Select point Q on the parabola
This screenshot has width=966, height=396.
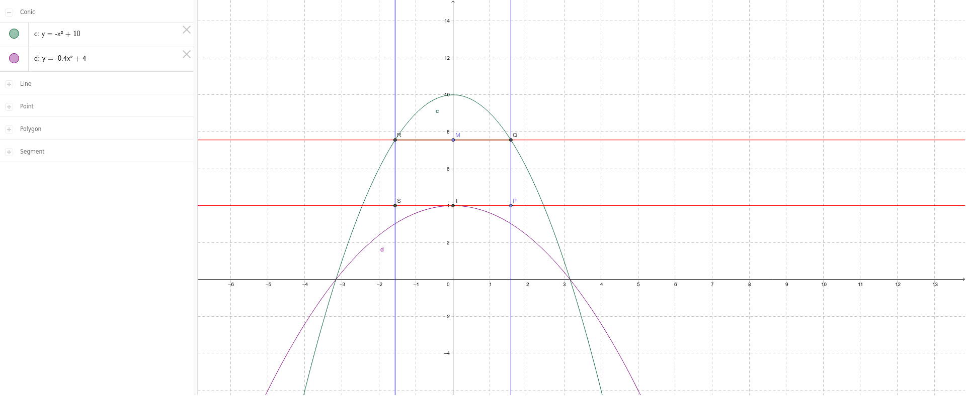tap(511, 140)
